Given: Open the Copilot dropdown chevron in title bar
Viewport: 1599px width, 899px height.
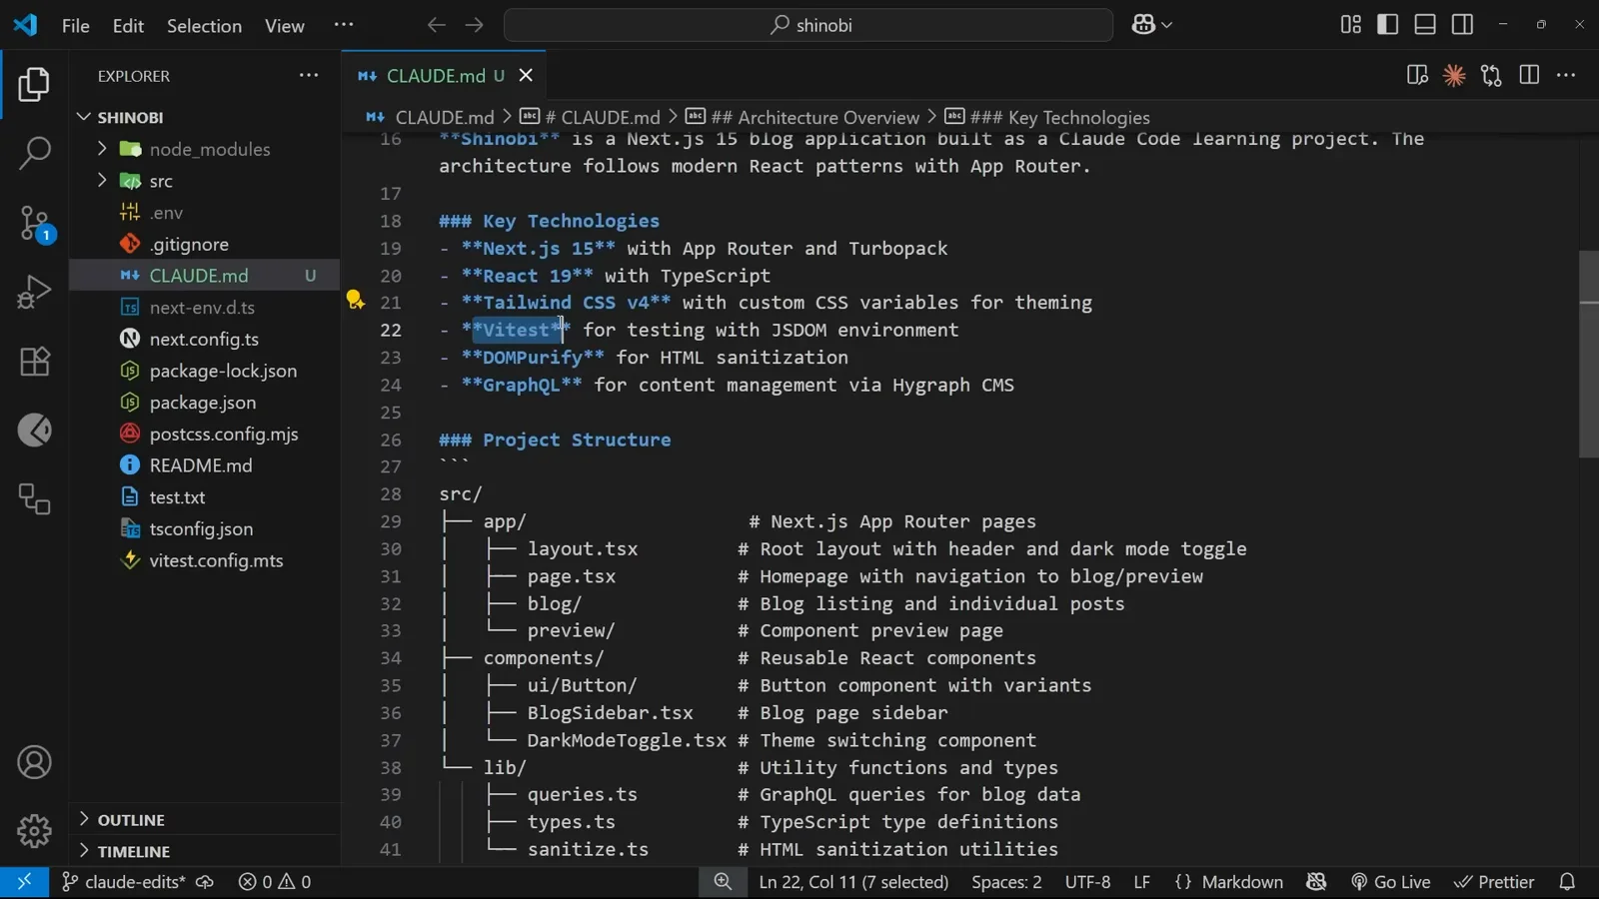Looking at the screenshot, I should click(1167, 26).
